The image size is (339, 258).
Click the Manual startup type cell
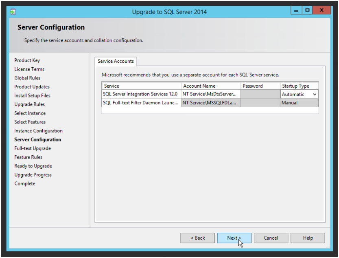(x=300, y=103)
